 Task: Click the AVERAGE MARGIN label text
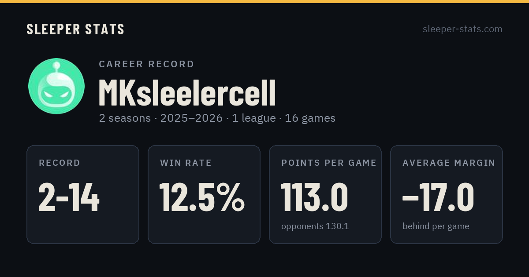coord(449,163)
